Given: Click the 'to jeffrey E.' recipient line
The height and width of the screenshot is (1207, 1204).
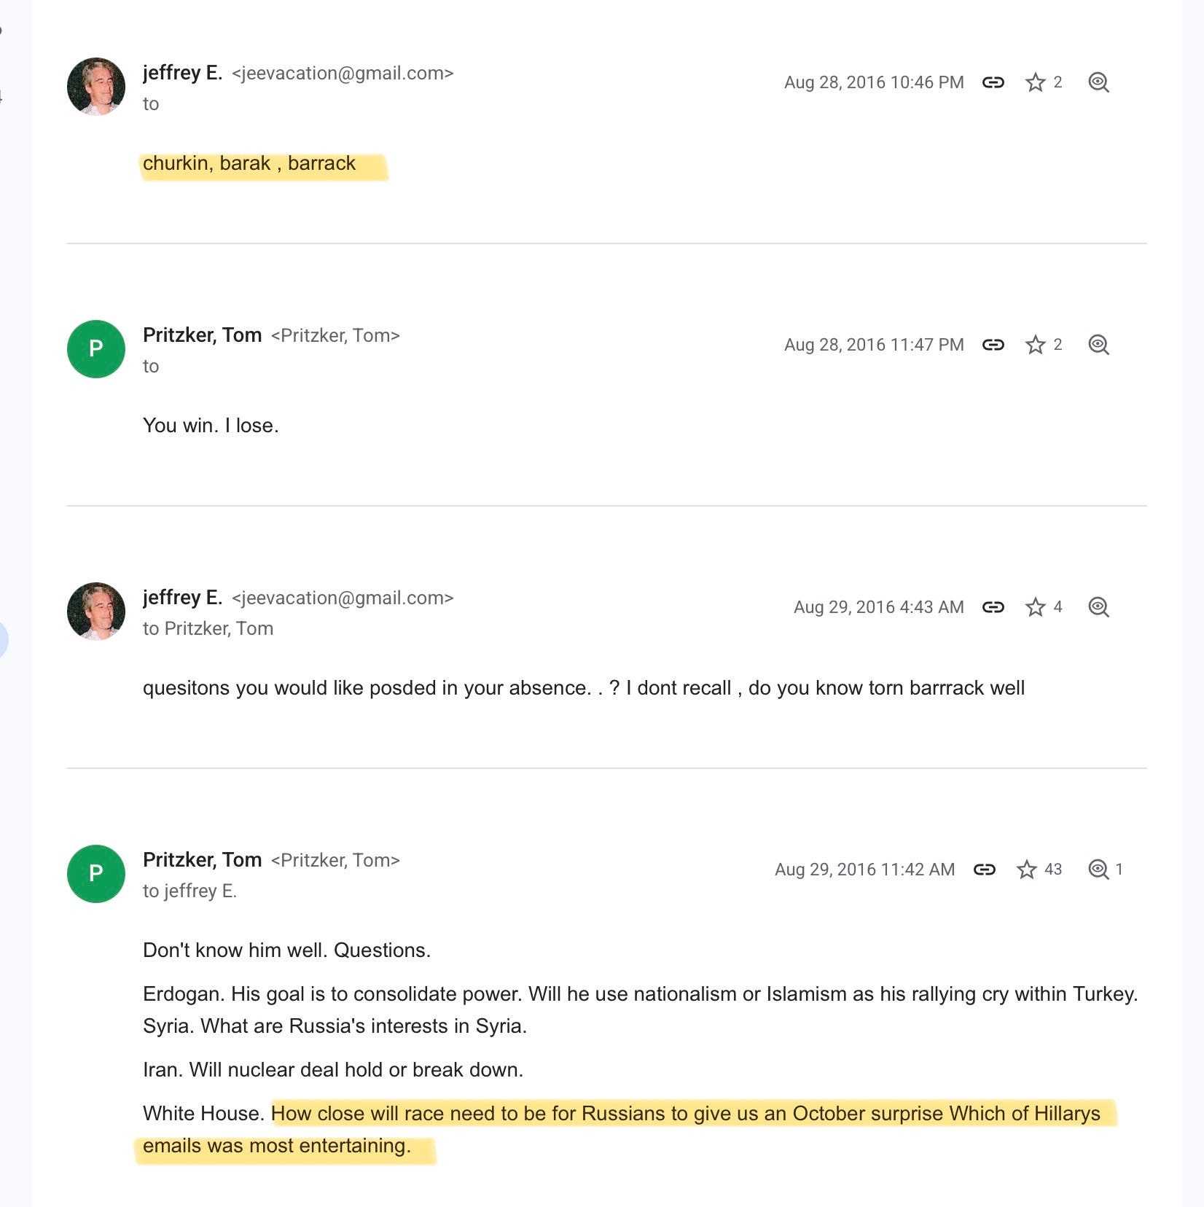Looking at the screenshot, I should pyautogui.click(x=189, y=891).
